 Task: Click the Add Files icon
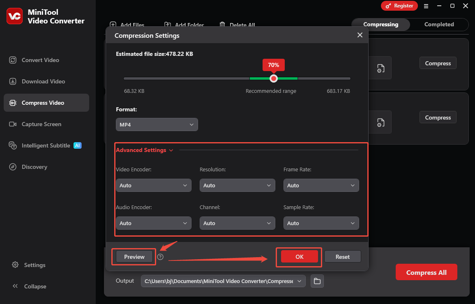pyautogui.click(x=113, y=25)
